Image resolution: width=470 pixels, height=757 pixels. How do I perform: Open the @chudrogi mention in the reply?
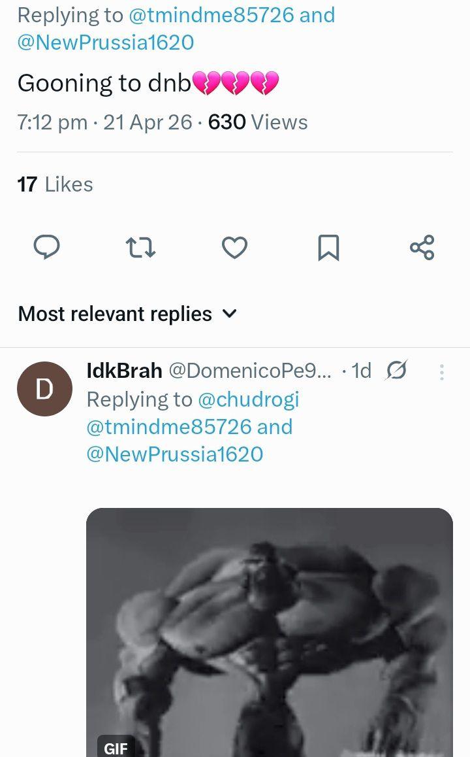point(248,399)
